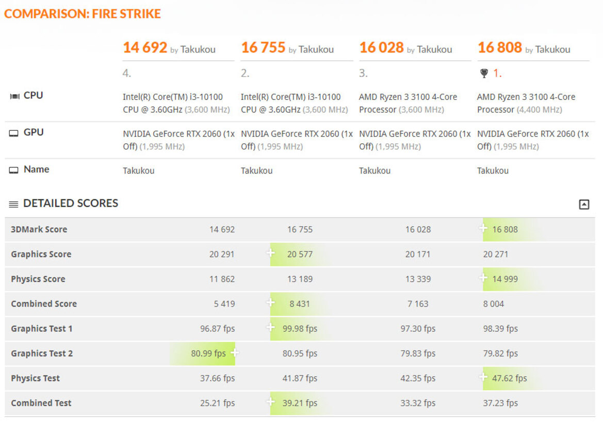Image resolution: width=603 pixels, height=423 pixels.
Task: Click plus marker beside 47.62 fps
Action: (x=483, y=377)
